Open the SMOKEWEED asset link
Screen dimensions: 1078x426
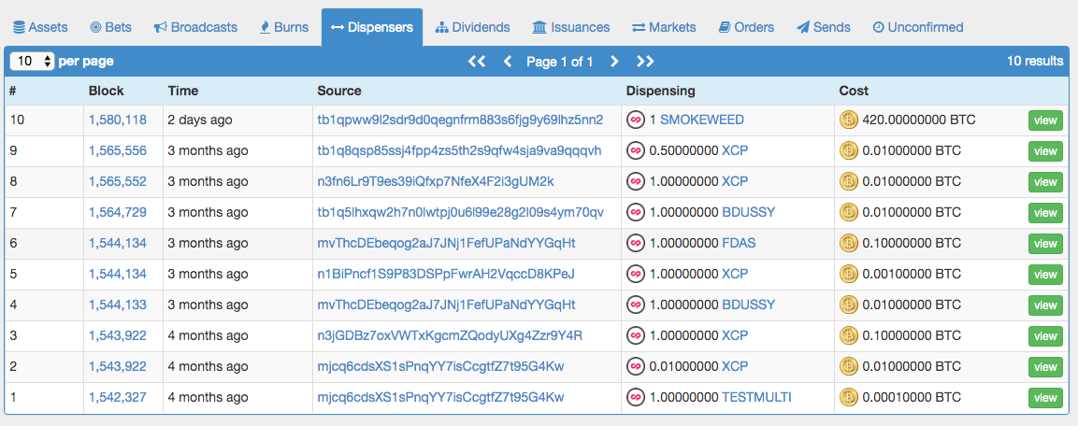[702, 120]
